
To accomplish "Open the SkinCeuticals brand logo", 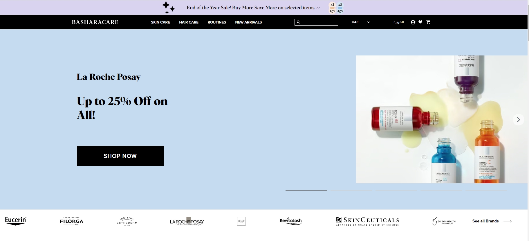I will coord(367,221).
